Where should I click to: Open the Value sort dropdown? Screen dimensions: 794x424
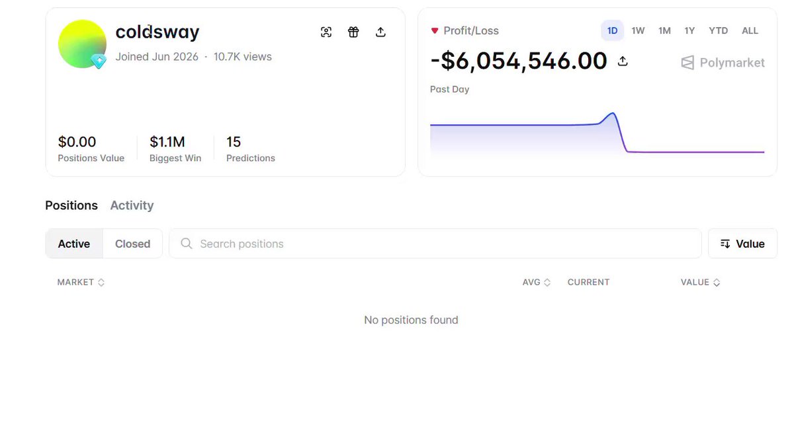(x=742, y=244)
